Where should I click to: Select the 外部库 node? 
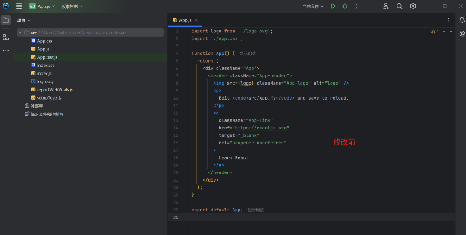click(37, 106)
